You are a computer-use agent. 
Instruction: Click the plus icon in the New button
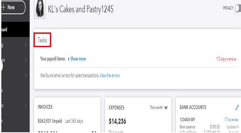click(3, 8)
